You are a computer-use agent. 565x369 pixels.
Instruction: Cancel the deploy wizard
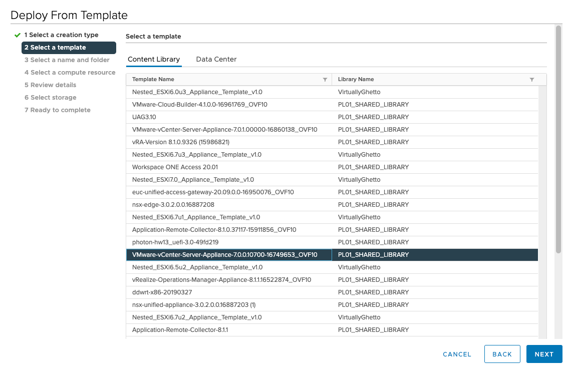click(457, 354)
